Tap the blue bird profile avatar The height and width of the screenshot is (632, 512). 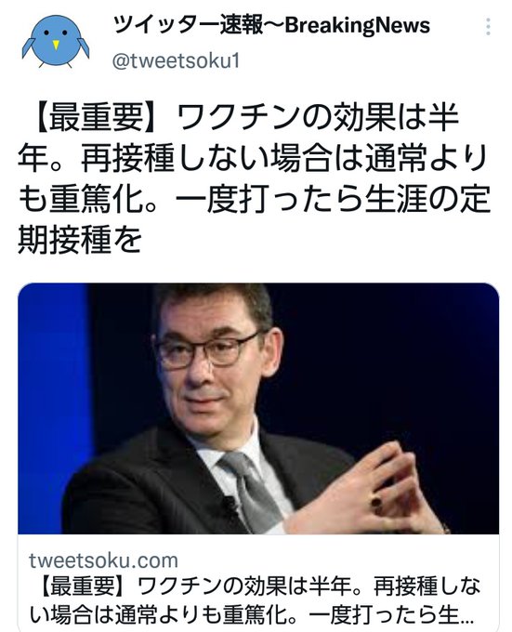56,41
